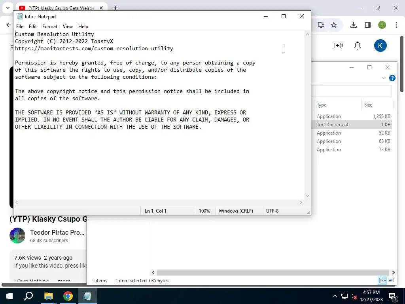Open YouTube account K avatar
This screenshot has height=304, width=405.
(380, 46)
